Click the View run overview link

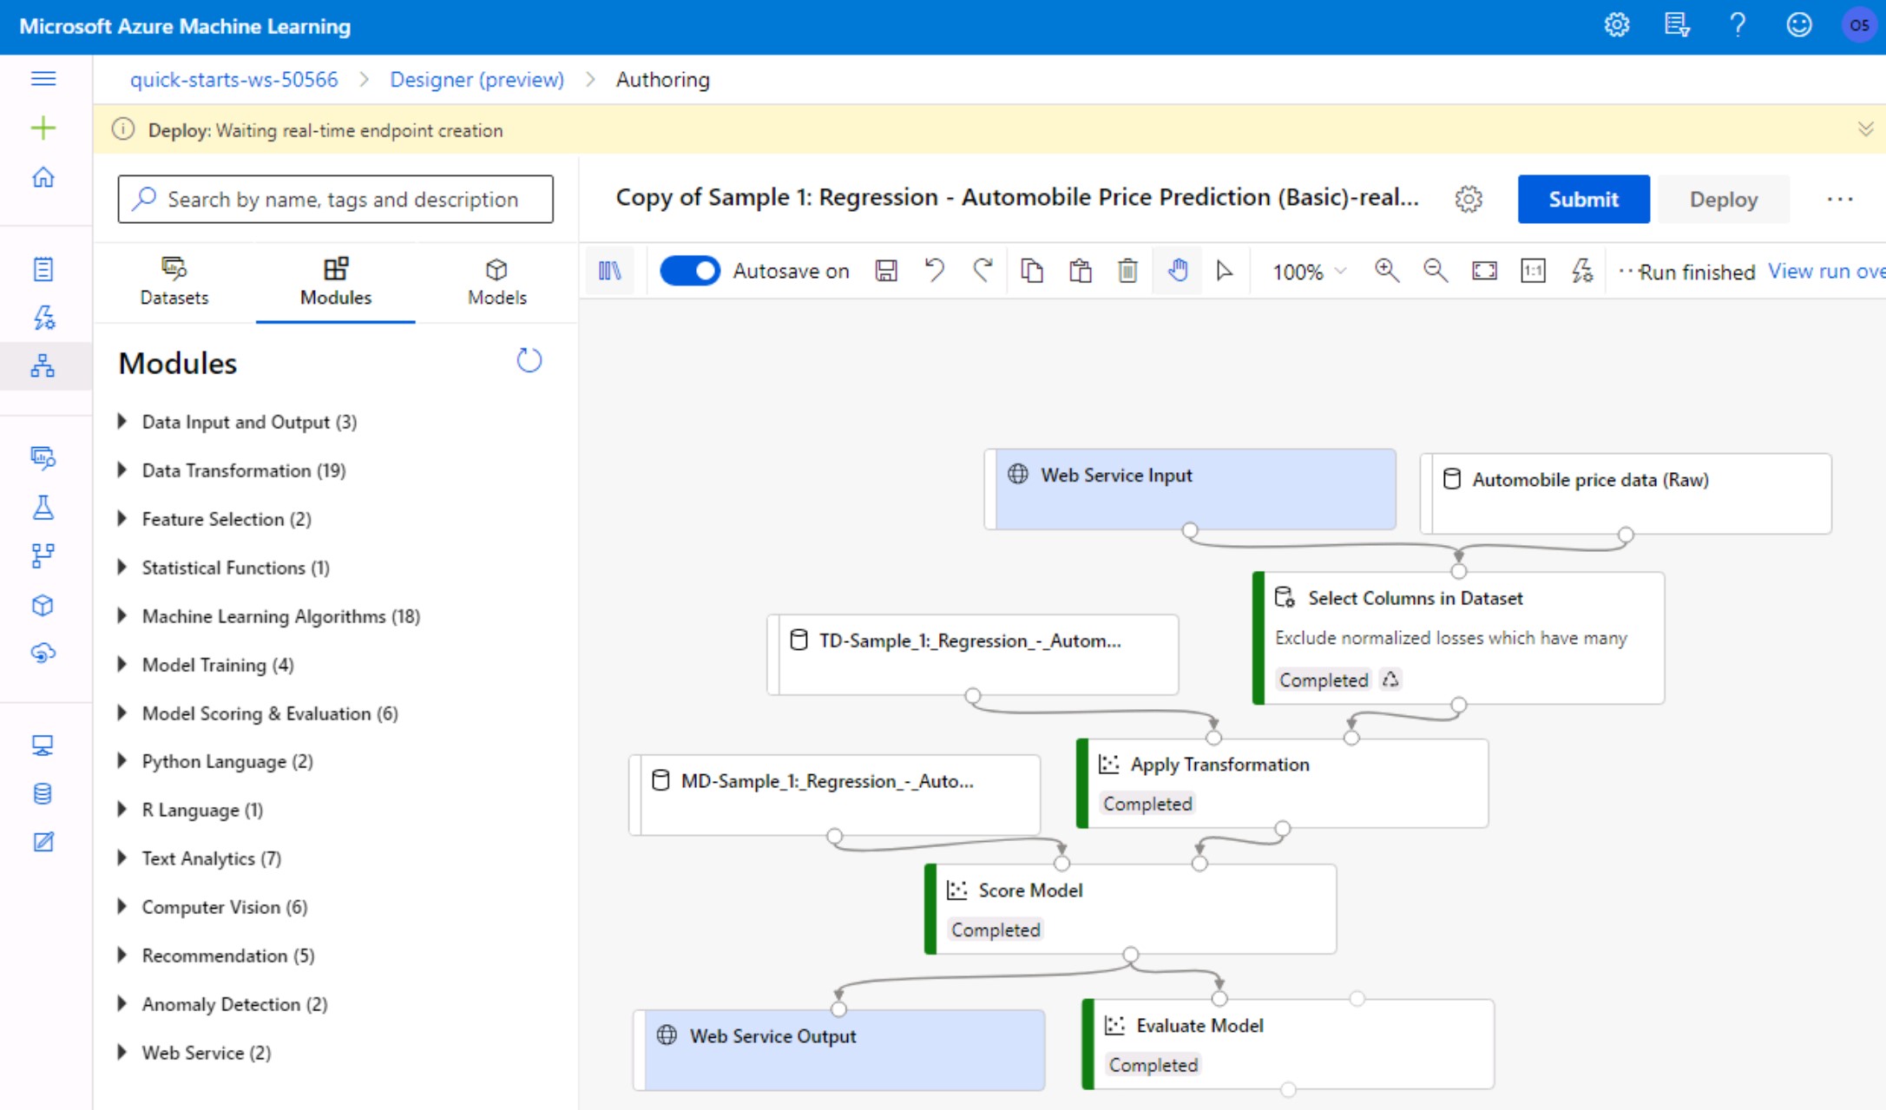click(1826, 272)
